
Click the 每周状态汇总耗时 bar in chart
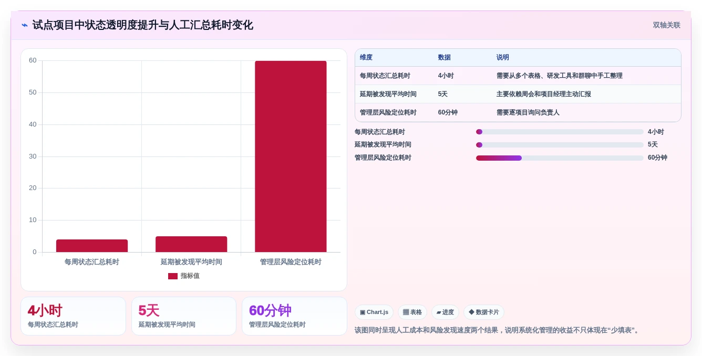tap(92, 246)
